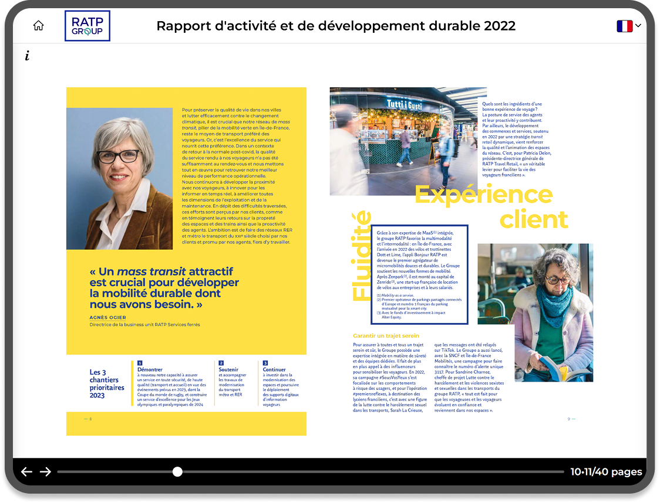The height and width of the screenshot is (503, 660).
Task: Click the Tutti i Gusti shop photo
Action: pos(400,141)
